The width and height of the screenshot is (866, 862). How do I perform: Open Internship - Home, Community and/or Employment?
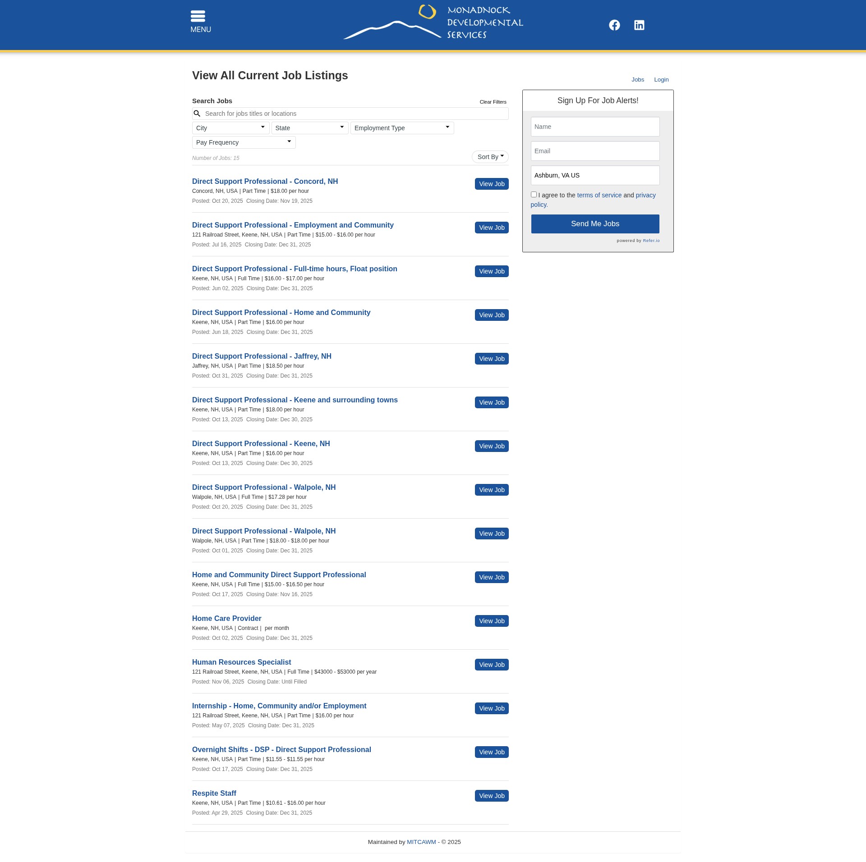pyautogui.click(x=279, y=706)
